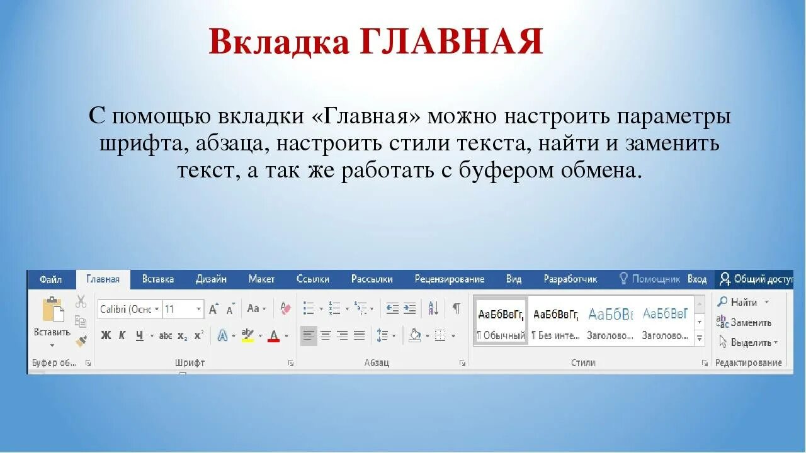Open the Файл tab
Image resolution: width=806 pixels, height=453 pixels.
[50, 279]
